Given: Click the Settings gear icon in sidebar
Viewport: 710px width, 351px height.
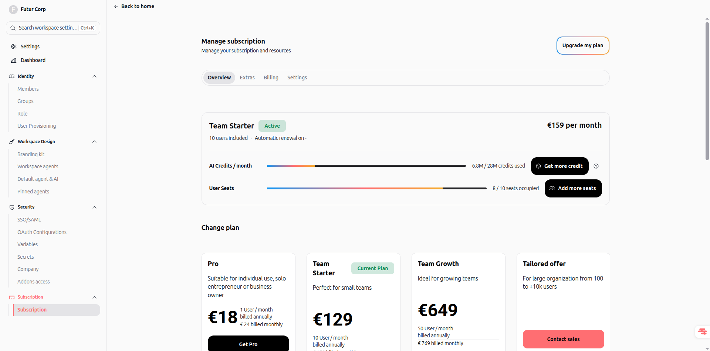Looking at the screenshot, I should pos(14,47).
